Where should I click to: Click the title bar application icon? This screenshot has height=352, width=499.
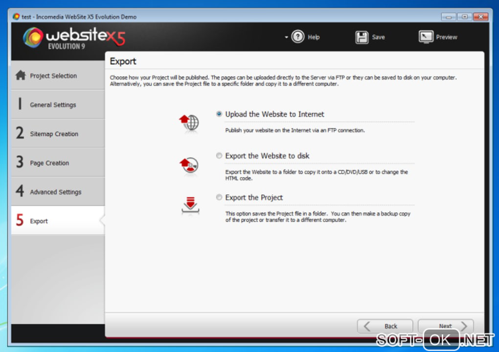16,17
